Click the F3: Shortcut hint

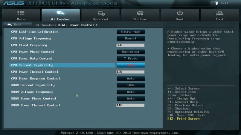point(179,109)
